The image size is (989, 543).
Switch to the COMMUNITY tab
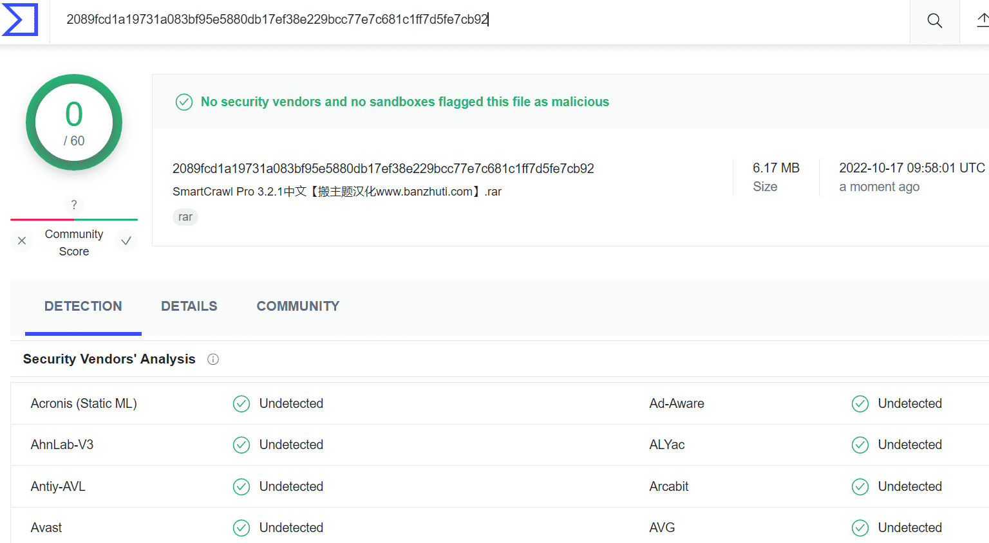(298, 306)
